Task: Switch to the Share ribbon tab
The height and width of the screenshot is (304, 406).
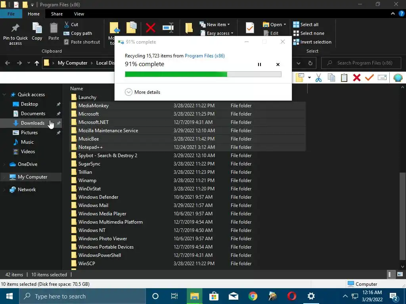Action: [57, 14]
